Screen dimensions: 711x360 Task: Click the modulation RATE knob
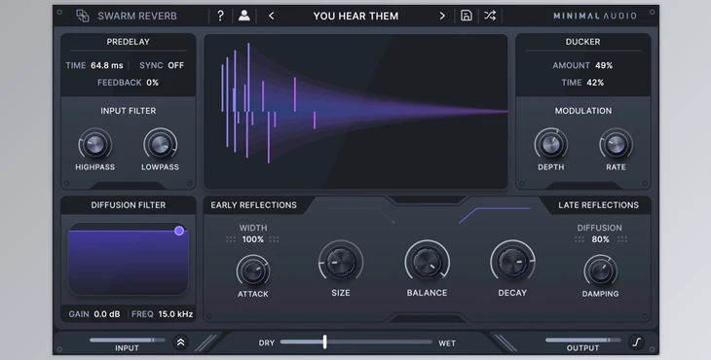click(x=616, y=145)
